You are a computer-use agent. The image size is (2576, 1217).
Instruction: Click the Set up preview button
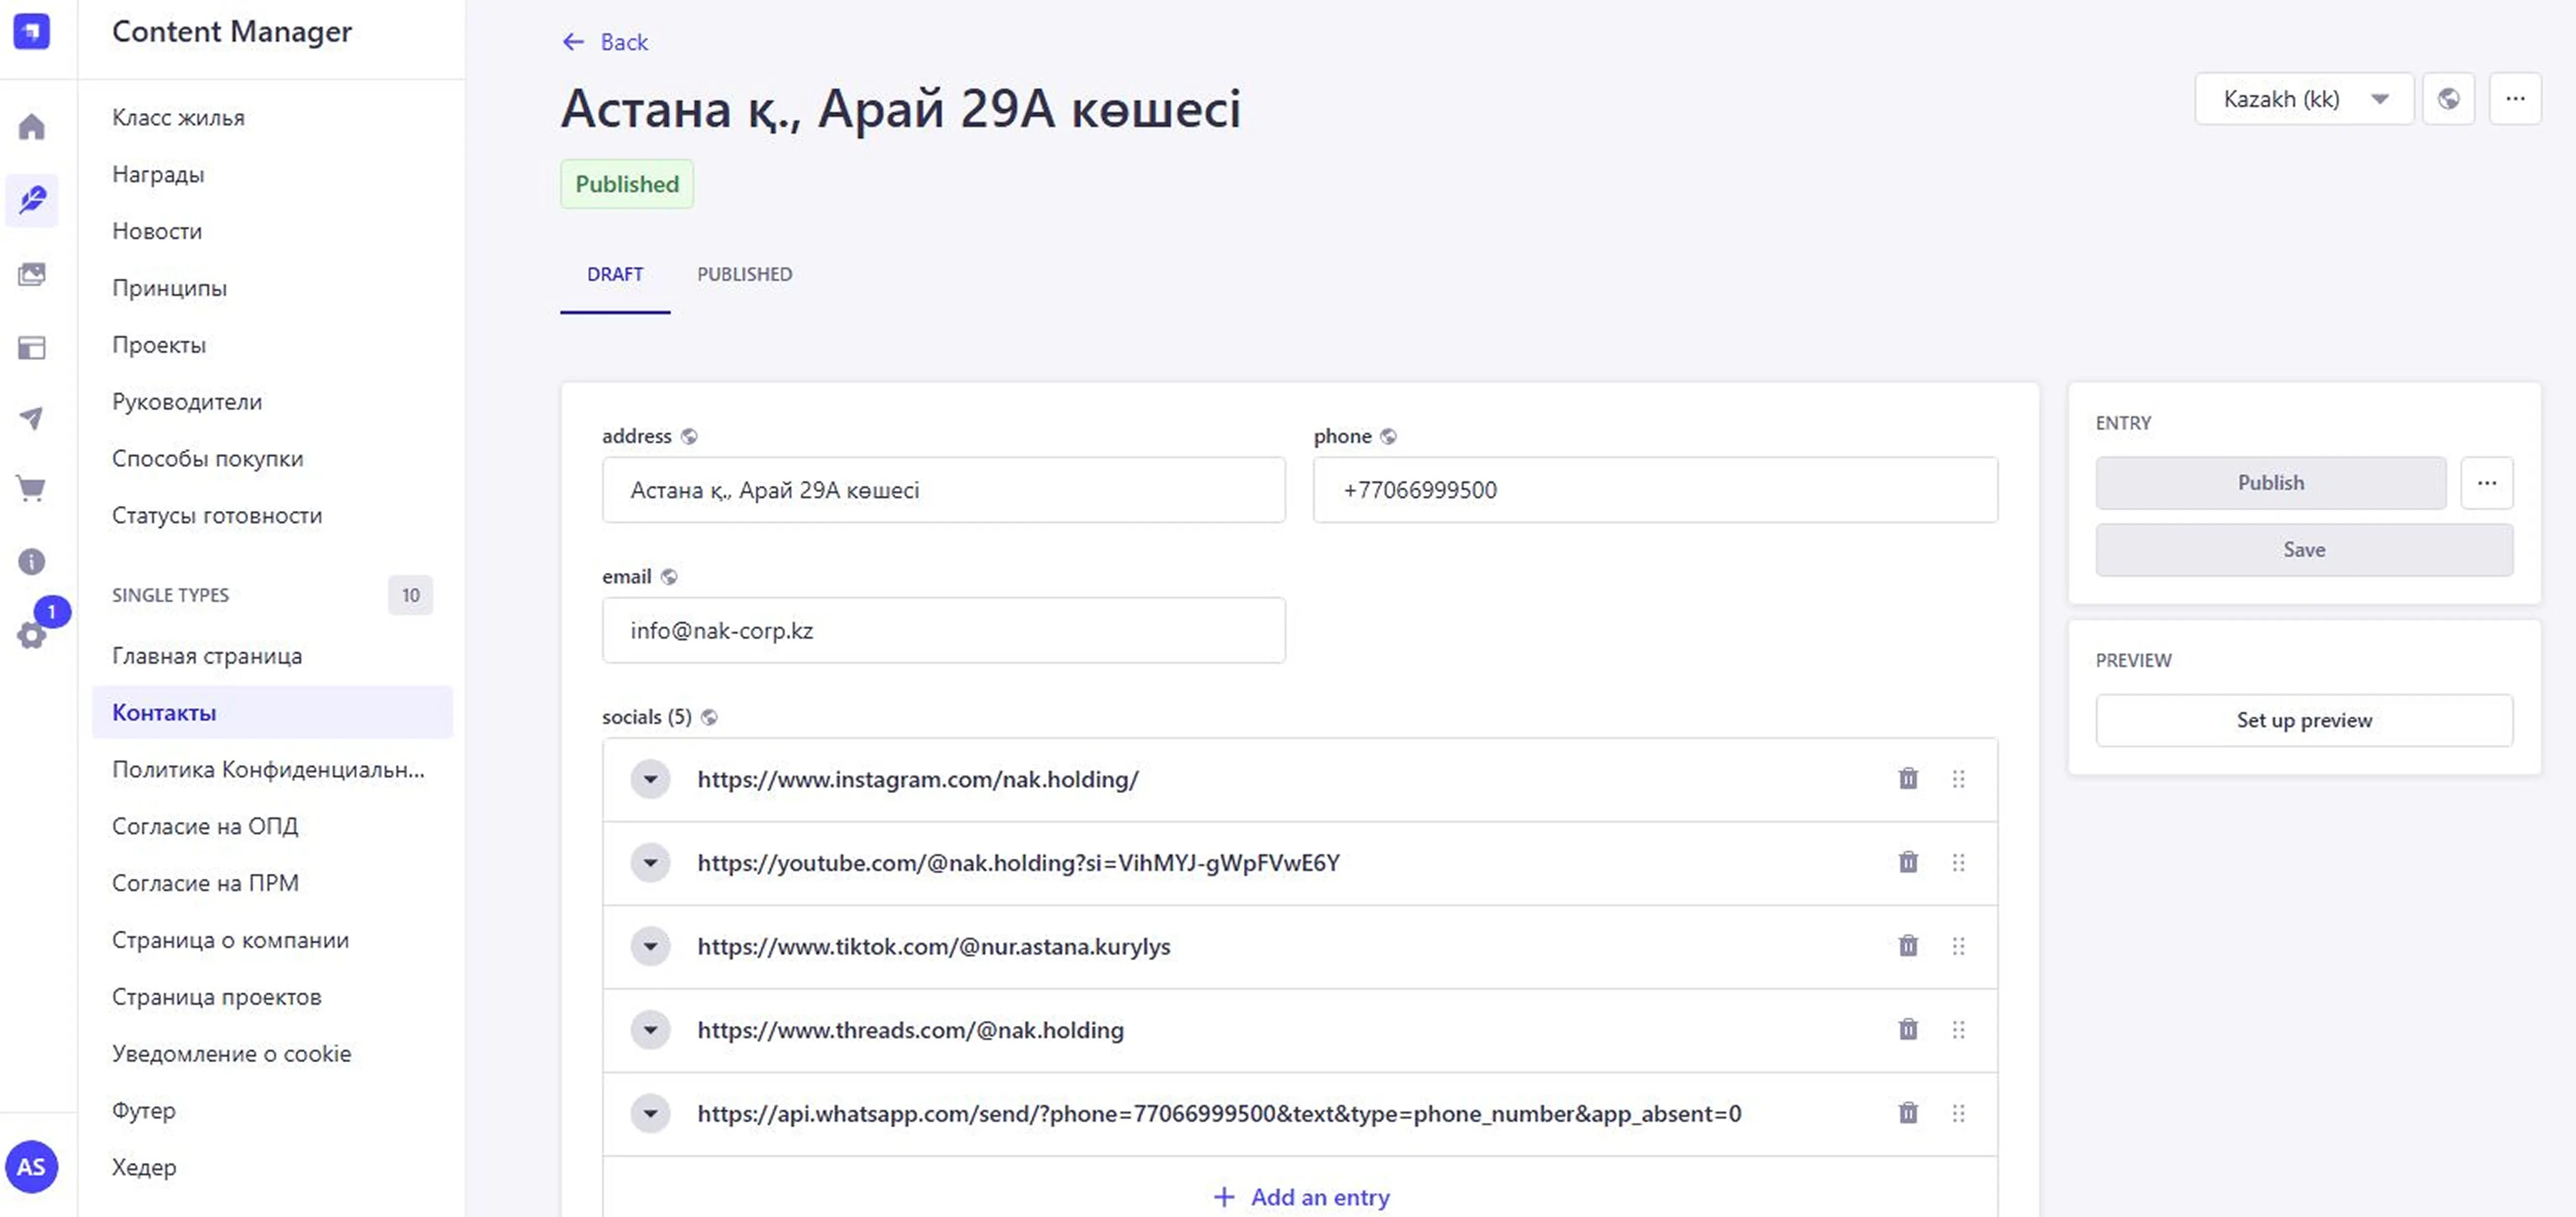coord(2303,719)
